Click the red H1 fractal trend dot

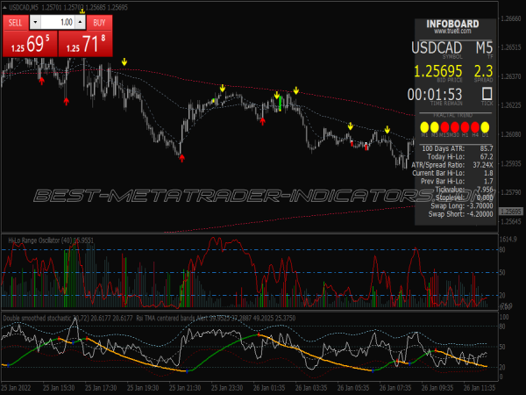click(466, 126)
